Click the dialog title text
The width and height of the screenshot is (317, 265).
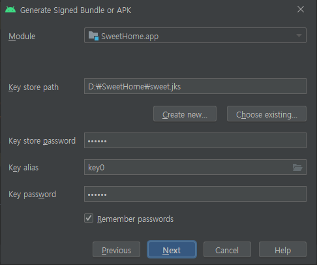[76, 10]
